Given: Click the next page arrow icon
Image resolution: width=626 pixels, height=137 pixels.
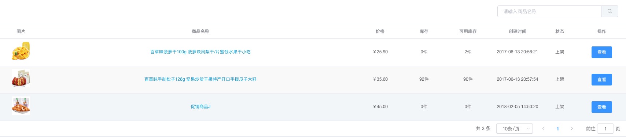Looking at the screenshot, I should (x=572, y=129).
